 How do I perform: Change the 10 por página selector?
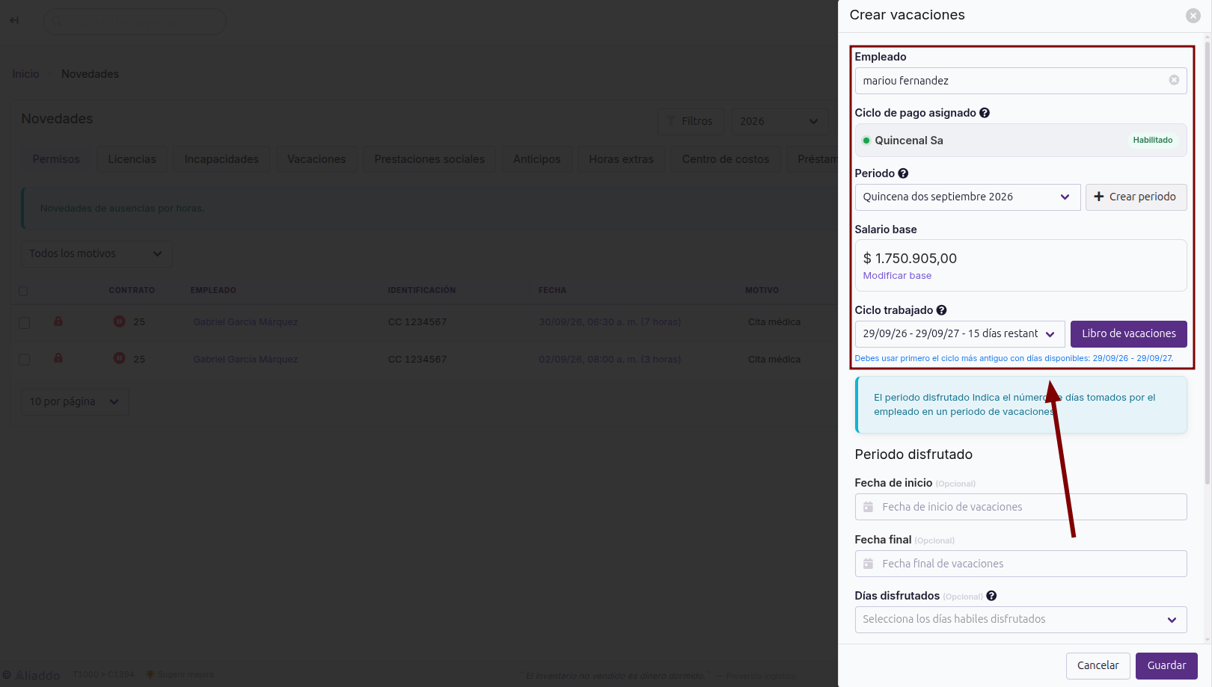[x=75, y=402]
